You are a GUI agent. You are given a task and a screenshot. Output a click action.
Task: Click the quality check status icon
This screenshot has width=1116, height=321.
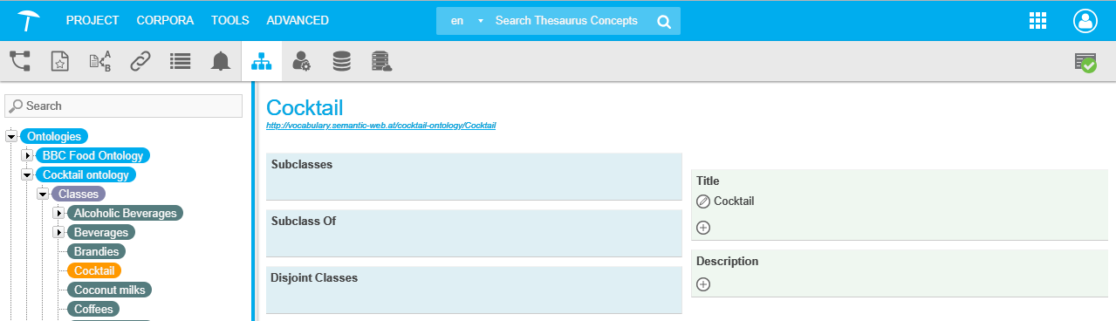click(1085, 62)
